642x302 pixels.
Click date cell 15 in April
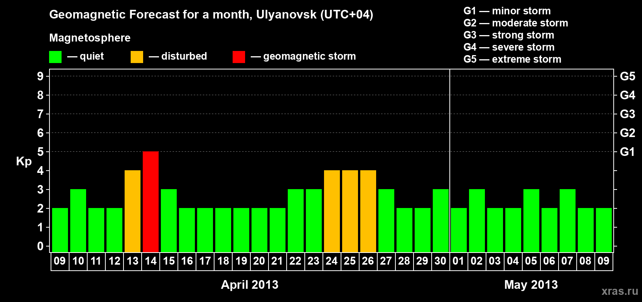pyautogui.click(x=169, y=261)
